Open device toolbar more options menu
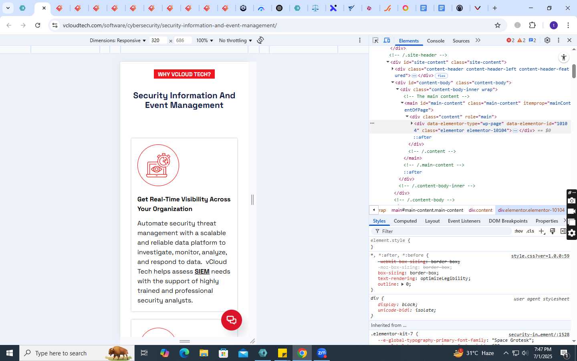This screenshot has height=361, width=577. click(x=360, y=40)
